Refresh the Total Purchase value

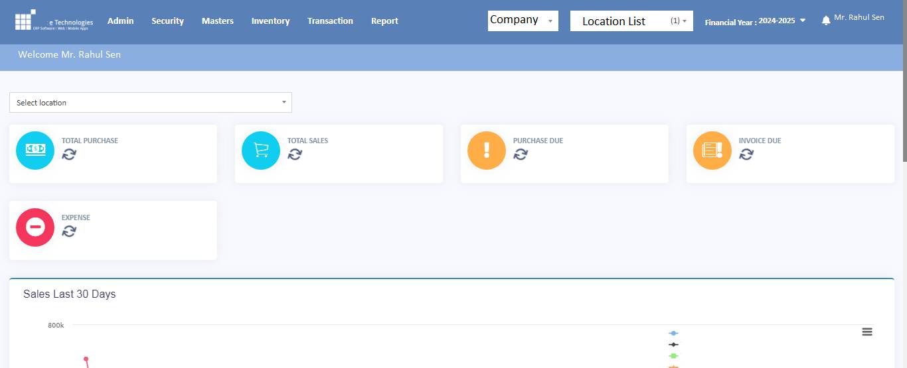pyautogui.click(x=69, y=154)
